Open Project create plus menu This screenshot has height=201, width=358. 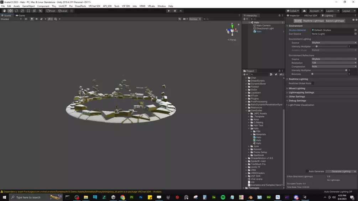(x=245, y=74)
